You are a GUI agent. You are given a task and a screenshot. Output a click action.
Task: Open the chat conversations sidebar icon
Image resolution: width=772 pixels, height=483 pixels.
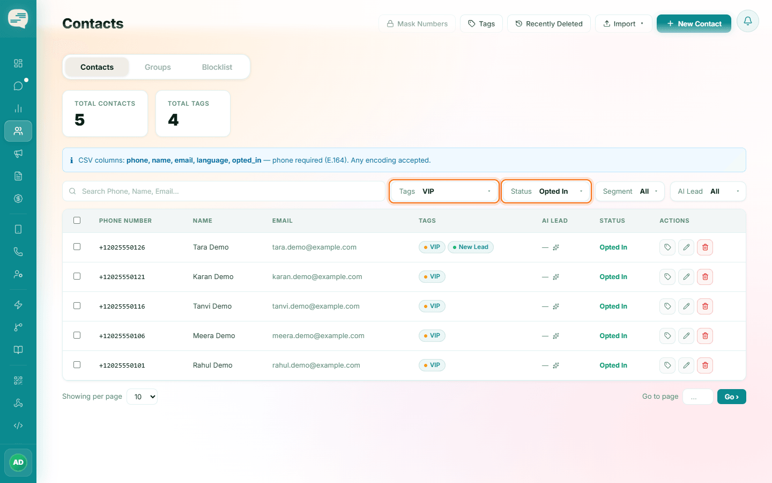[18, 86]
